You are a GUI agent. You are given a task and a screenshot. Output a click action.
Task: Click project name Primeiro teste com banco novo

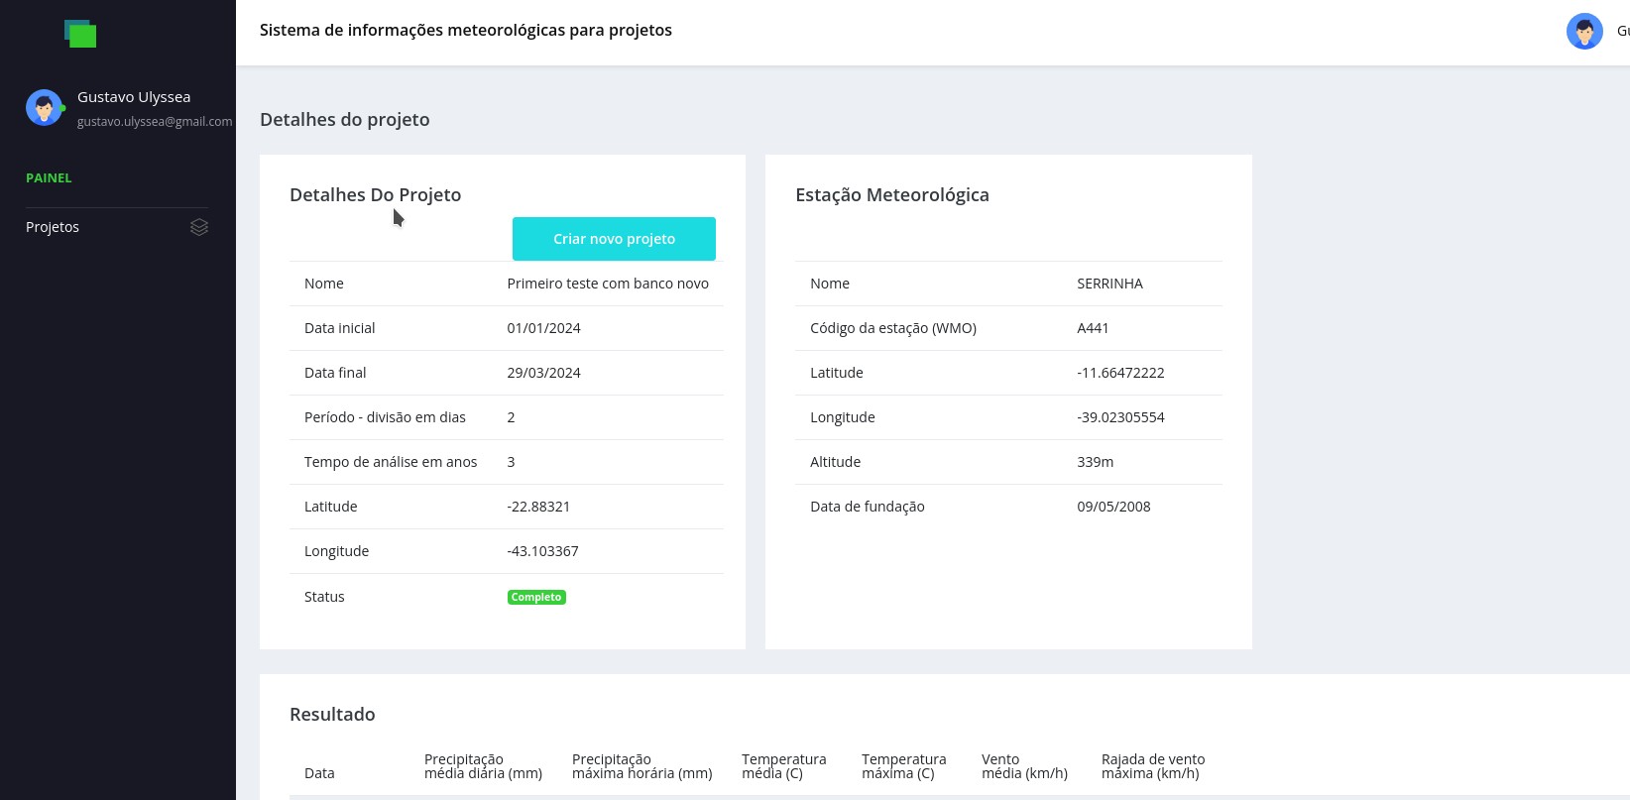coord(608,284)
